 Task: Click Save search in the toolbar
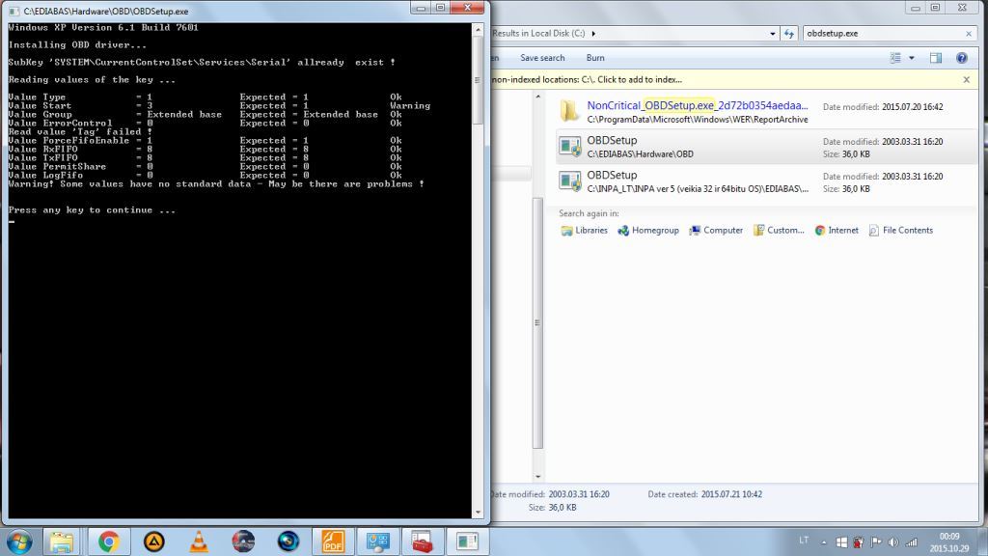542,58
